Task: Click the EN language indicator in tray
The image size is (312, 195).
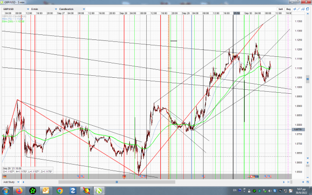Action: click(x=235, y=190)
